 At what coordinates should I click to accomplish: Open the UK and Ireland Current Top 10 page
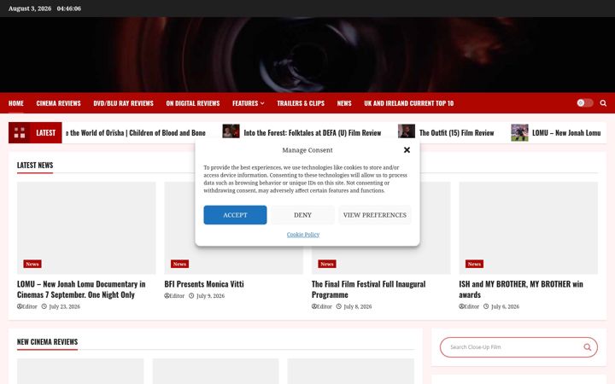(x=408, y=103)
